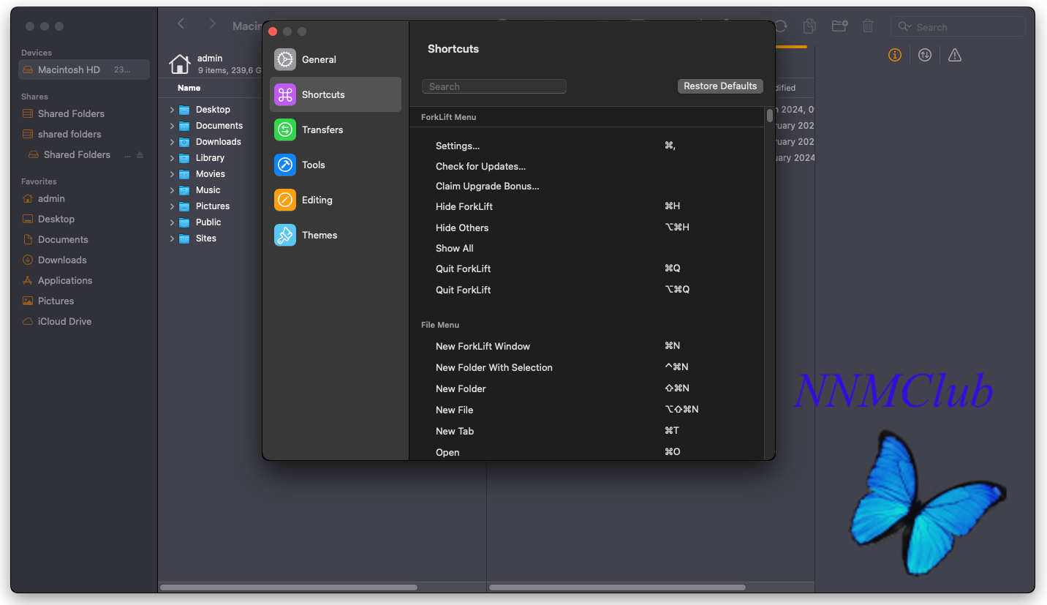Click the shortcuts list vertical scrollbar
Image resolution: width=1047 pixels, height=605 pixels.
769,116
